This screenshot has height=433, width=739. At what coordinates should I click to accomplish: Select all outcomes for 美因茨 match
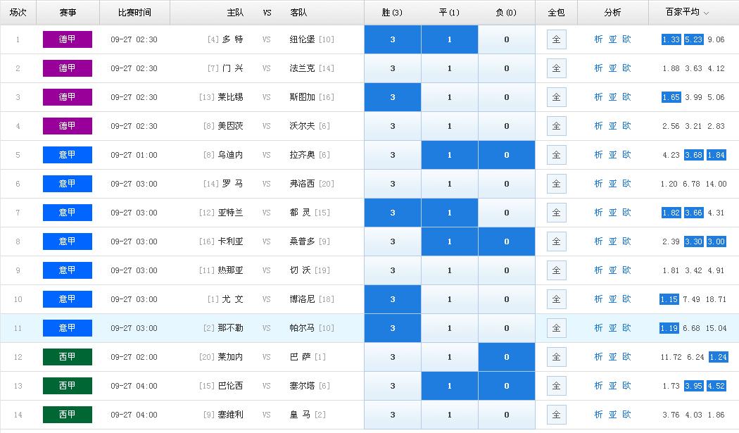(x=556, y=126)
